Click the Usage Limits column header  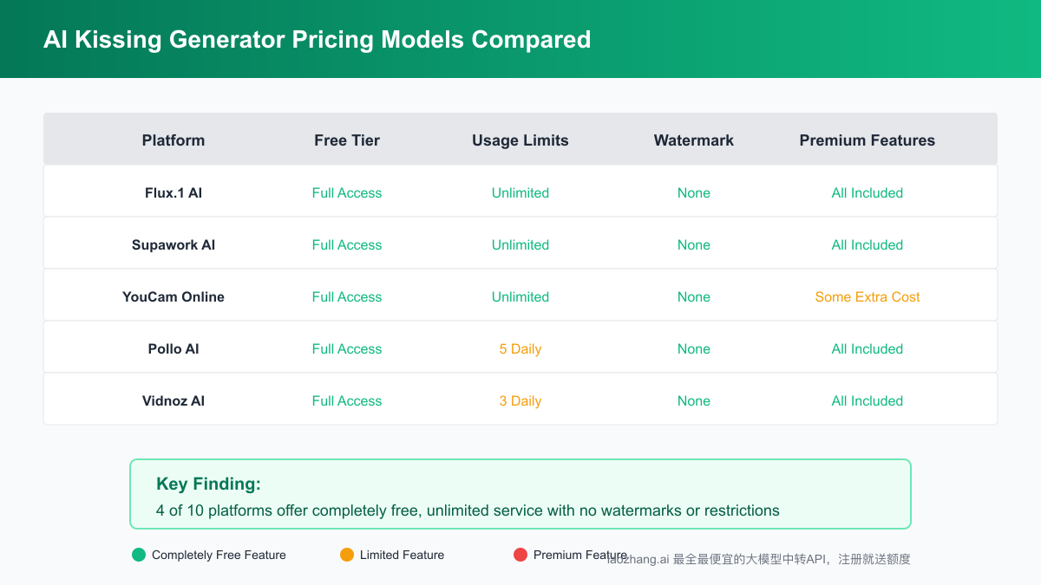[x=520, y=140]
